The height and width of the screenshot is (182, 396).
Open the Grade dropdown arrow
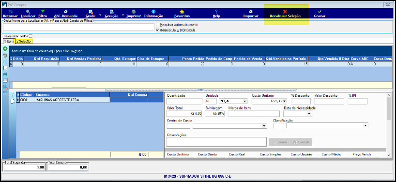(100, 15)
